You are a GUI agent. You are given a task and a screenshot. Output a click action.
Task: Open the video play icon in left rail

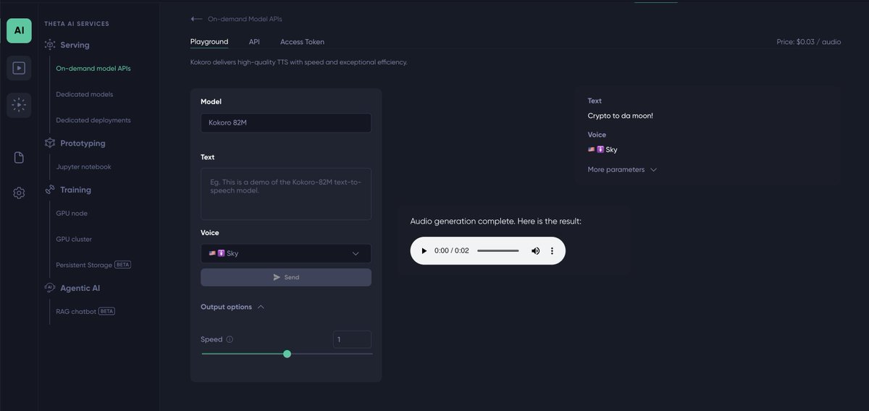click(19, 68)
